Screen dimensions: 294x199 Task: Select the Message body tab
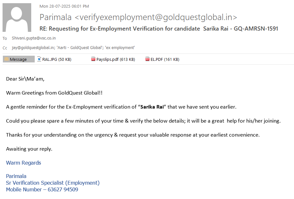point(18,59)
